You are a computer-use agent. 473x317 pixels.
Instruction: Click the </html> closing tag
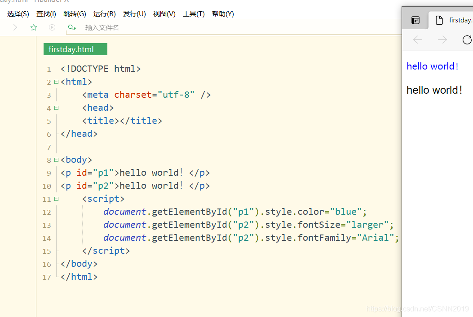click(79, 277)
